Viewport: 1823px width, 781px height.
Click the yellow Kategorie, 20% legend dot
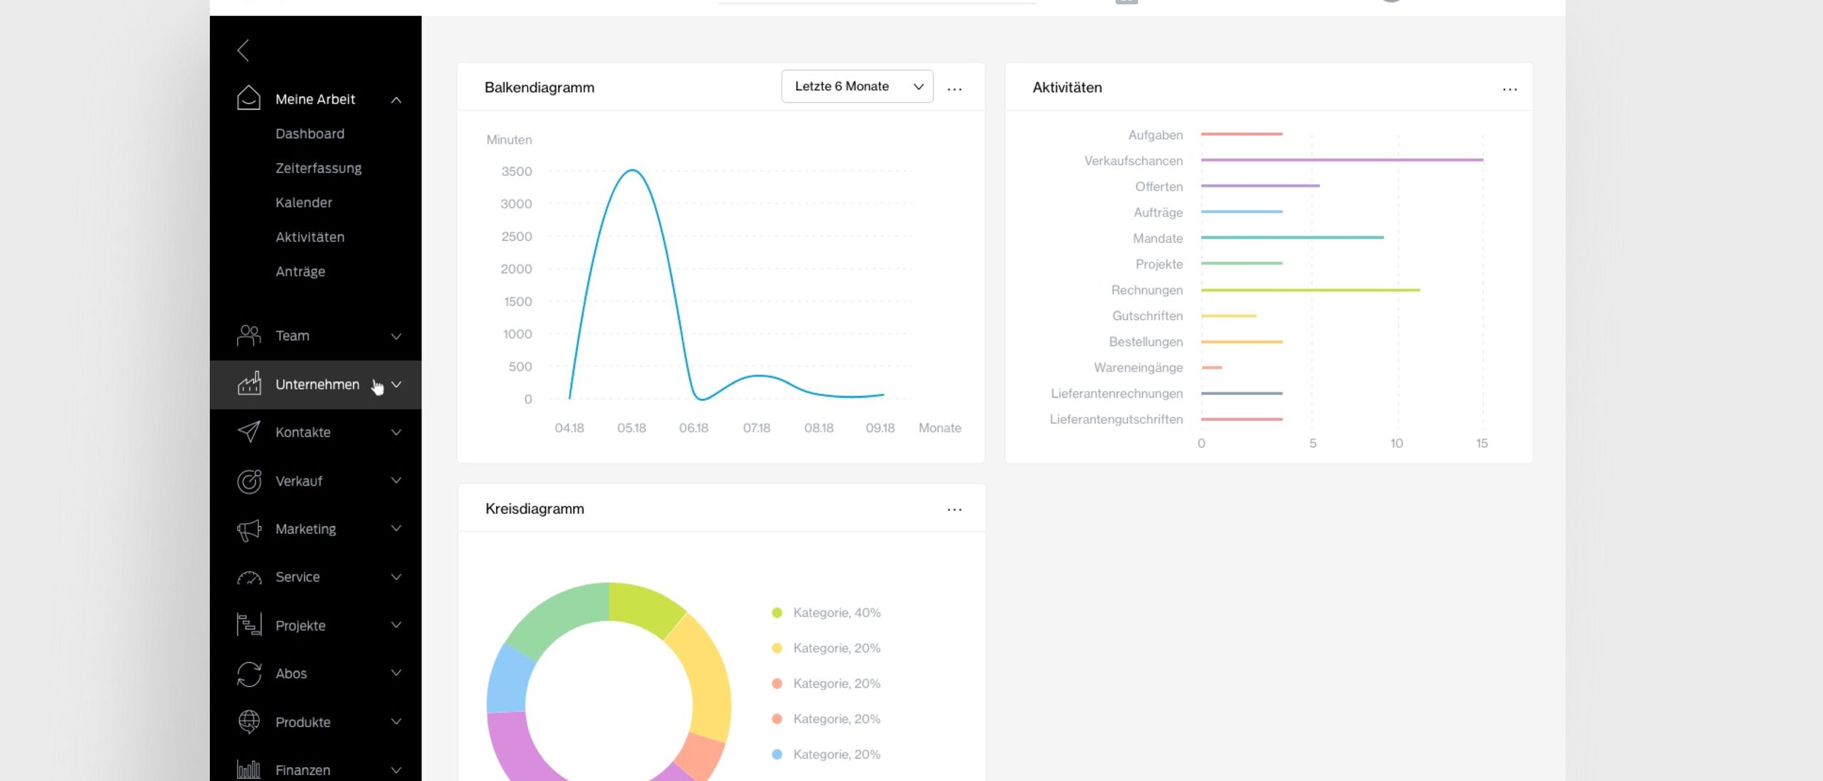point(777,648)
